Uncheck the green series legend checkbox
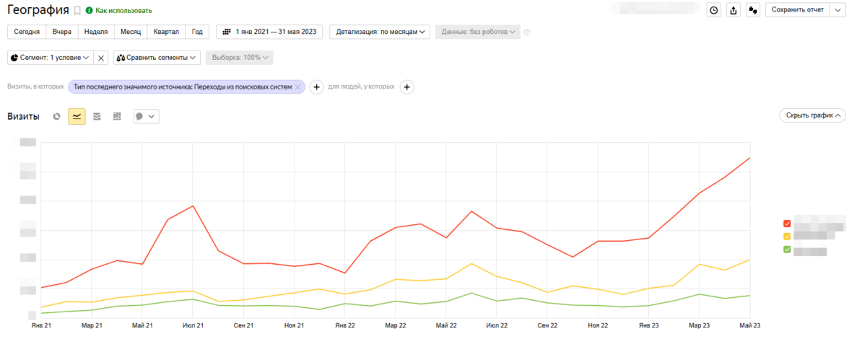The image size is (849, 339). tap(787, 250)
